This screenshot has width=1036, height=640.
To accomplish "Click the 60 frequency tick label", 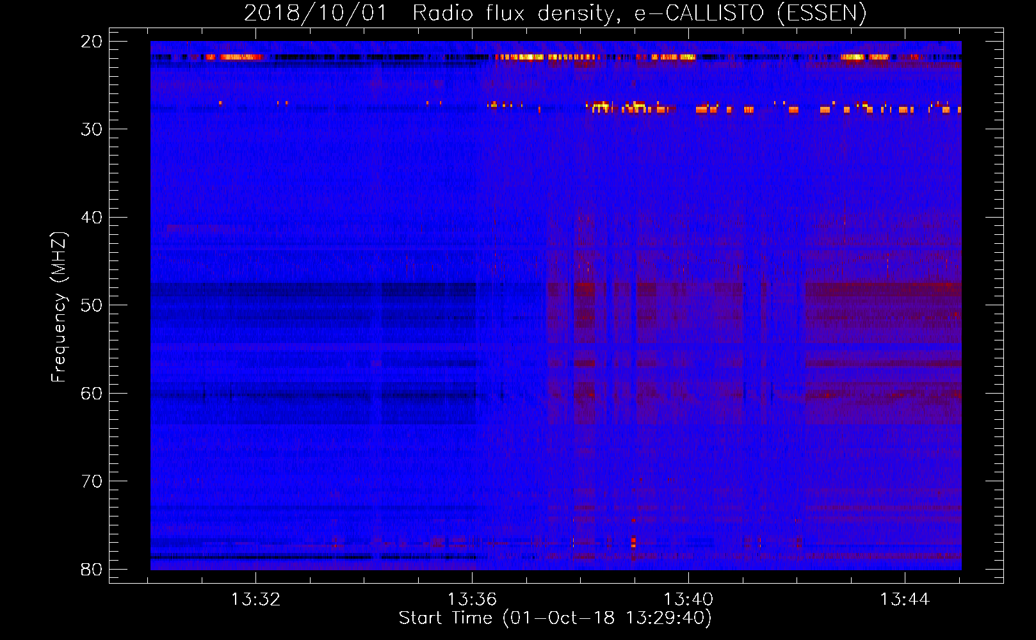I will coord(92,394).
